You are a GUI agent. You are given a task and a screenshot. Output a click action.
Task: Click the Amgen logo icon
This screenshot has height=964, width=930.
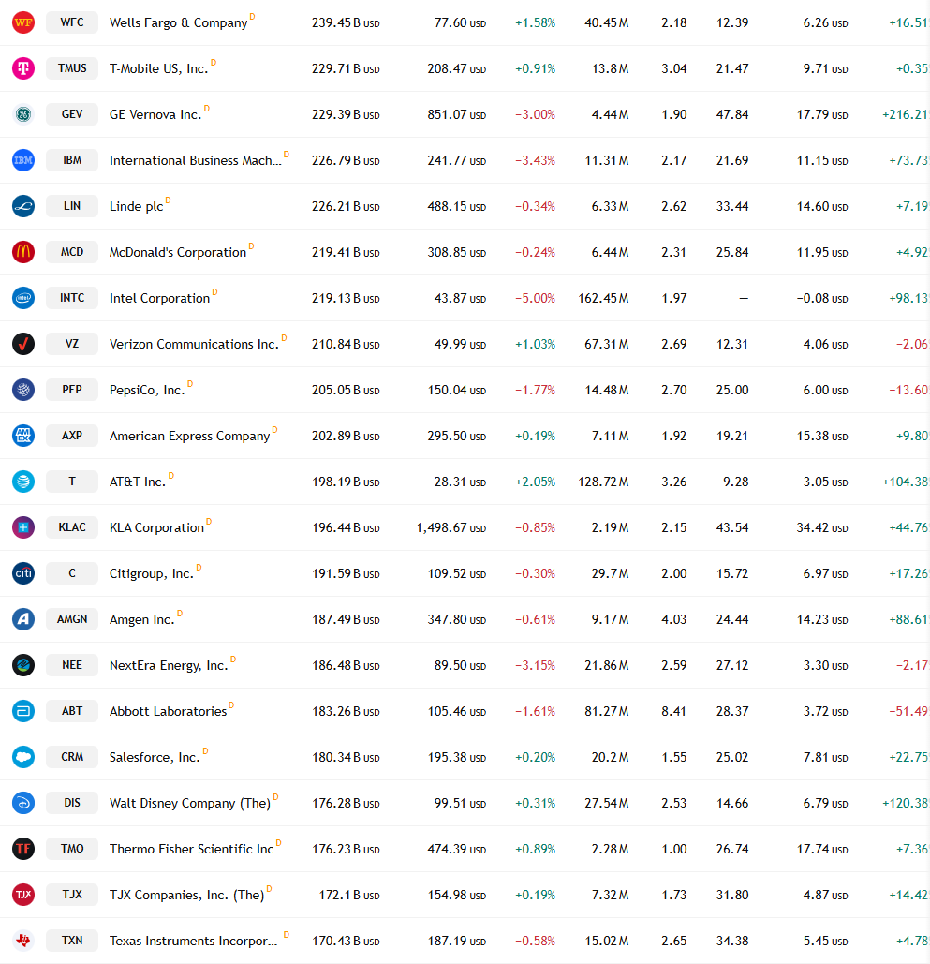pos(23,619)
